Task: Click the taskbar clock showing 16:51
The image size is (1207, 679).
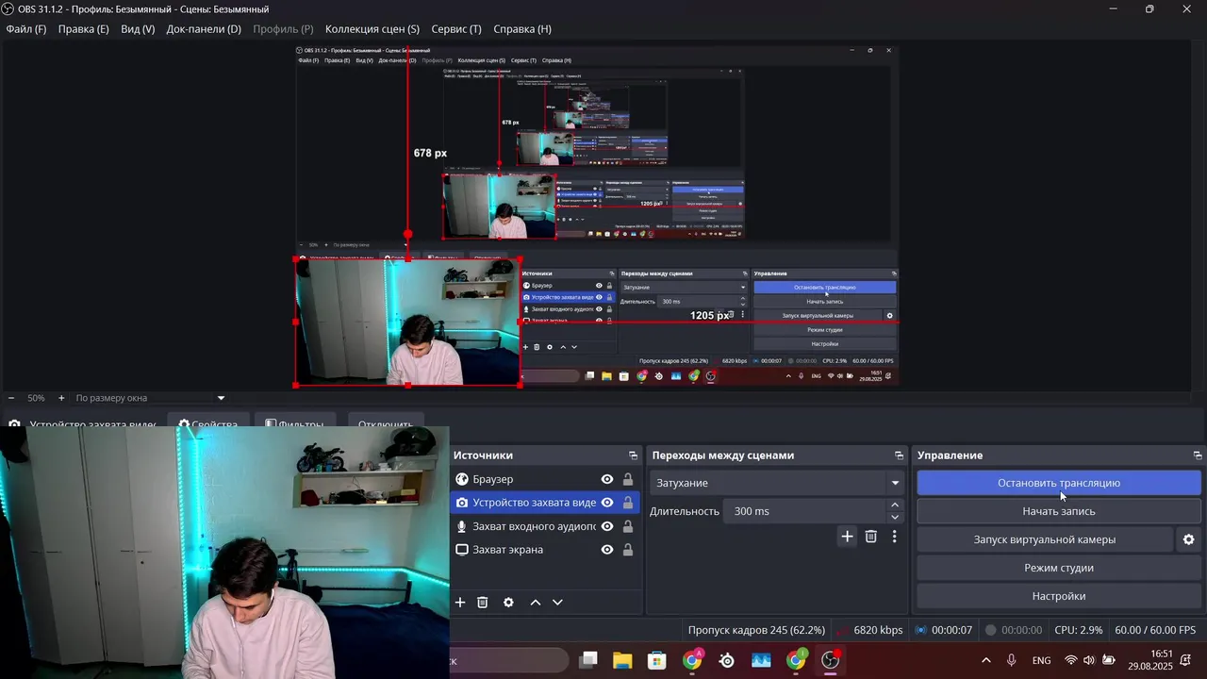Action: coord(1149,660)
